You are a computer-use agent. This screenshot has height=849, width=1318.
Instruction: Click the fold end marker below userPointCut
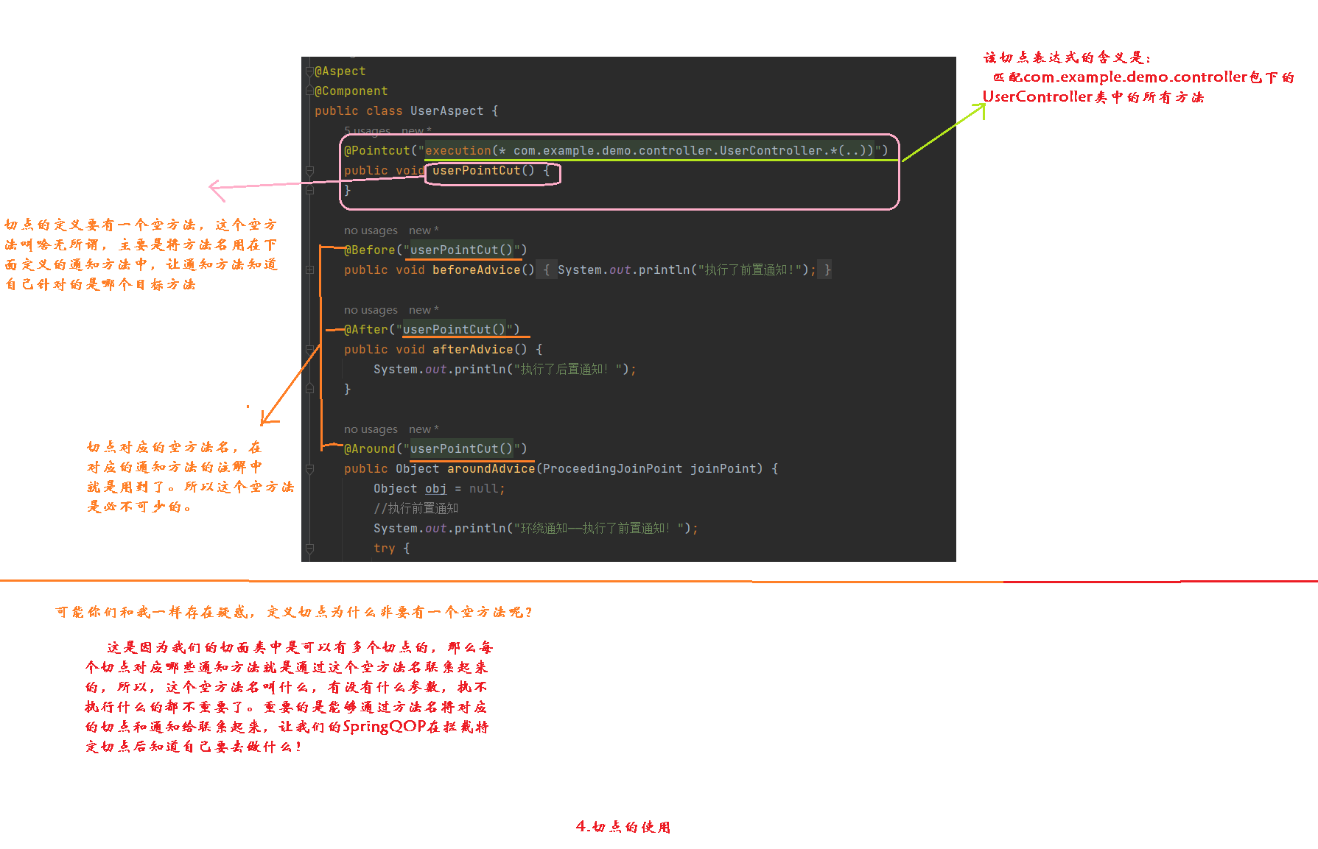310,191
